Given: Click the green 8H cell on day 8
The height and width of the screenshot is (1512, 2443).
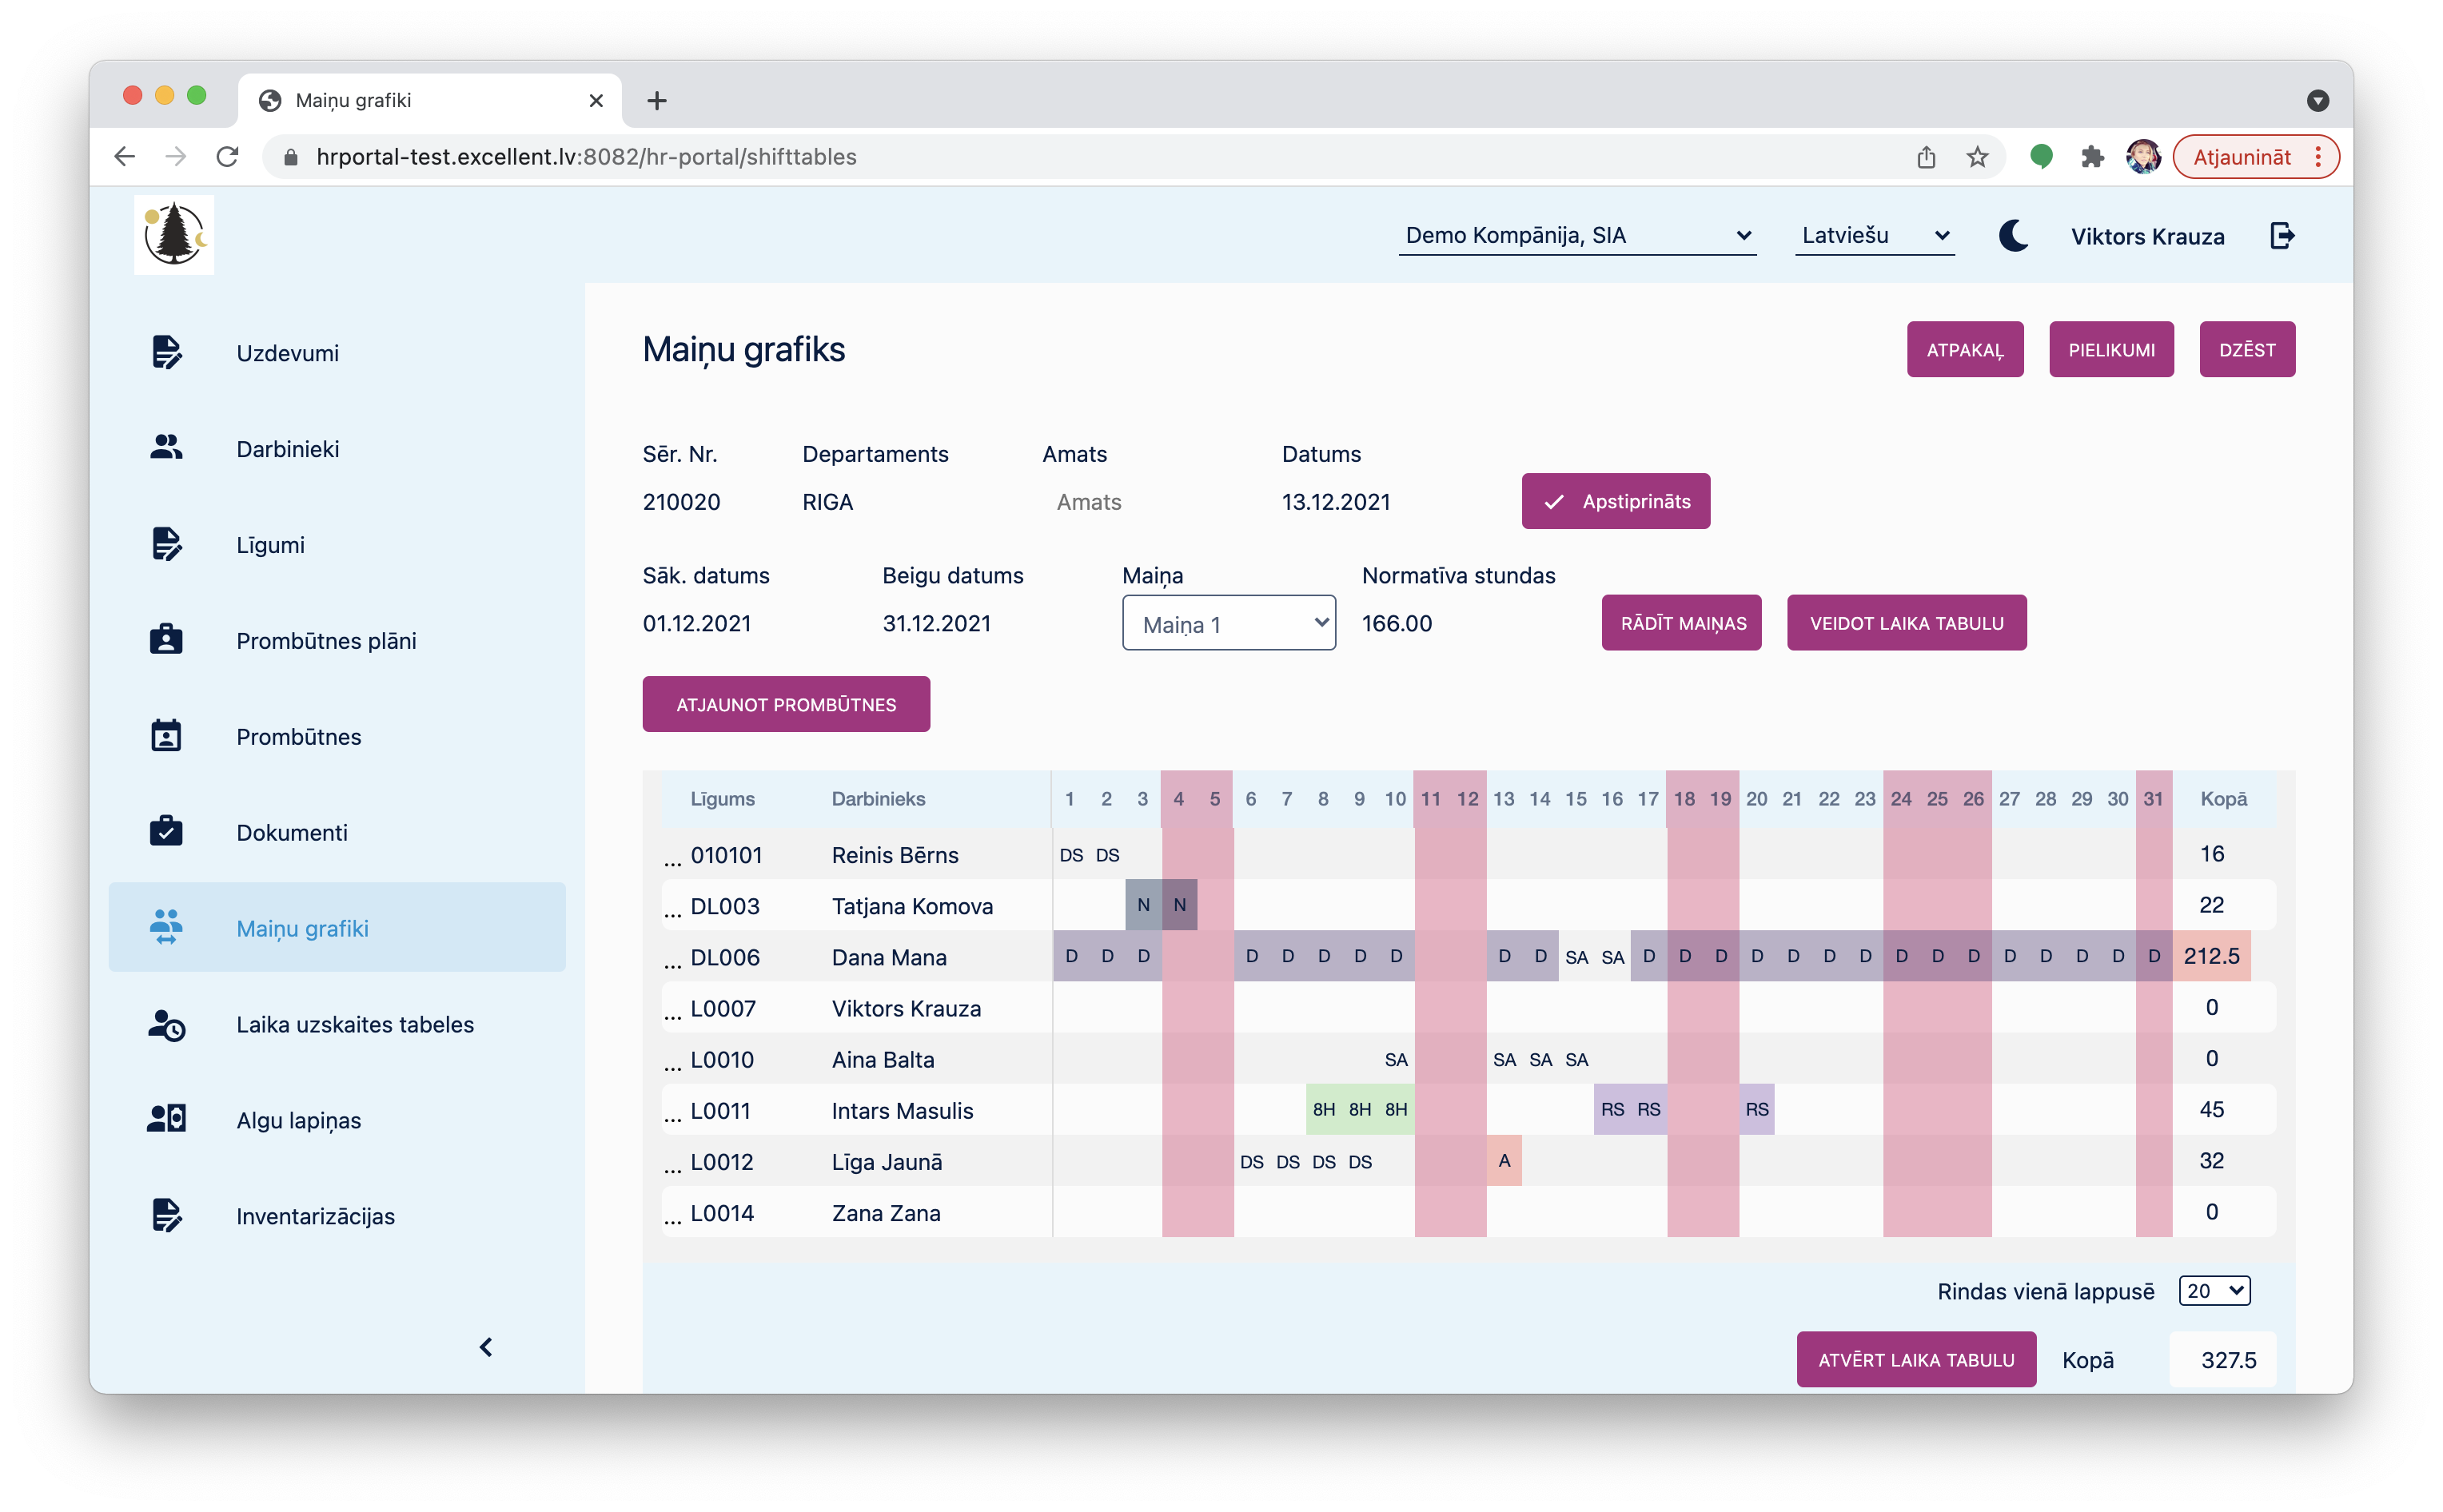Looking at the screenshot, I should pos(1323,1109).
